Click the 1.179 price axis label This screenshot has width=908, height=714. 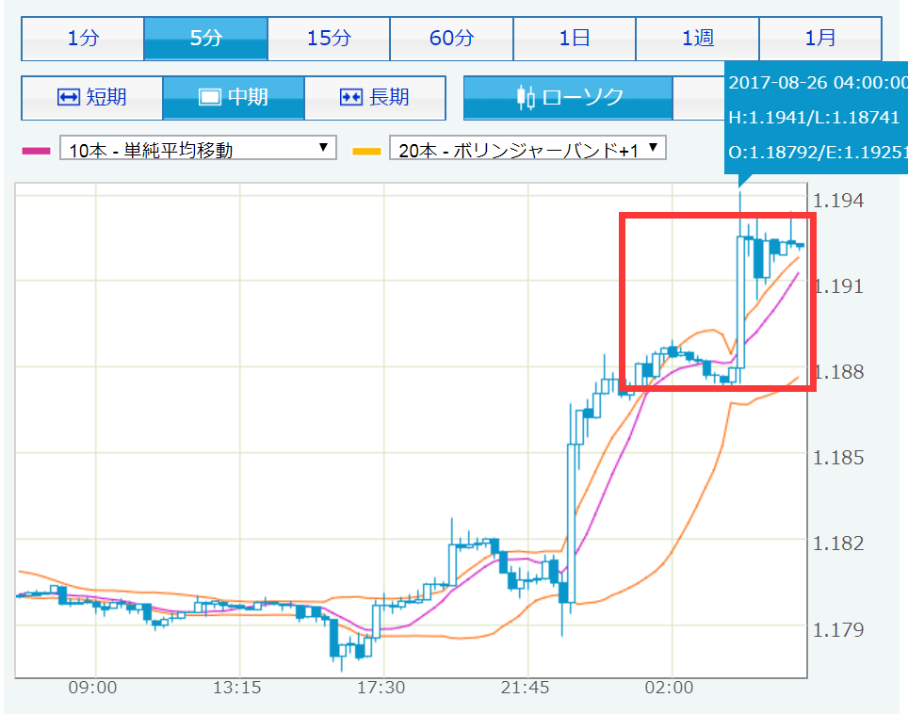(838, 629)
